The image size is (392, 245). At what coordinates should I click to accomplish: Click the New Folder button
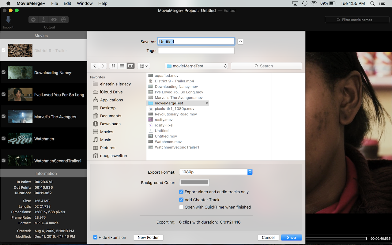(148, 237)
